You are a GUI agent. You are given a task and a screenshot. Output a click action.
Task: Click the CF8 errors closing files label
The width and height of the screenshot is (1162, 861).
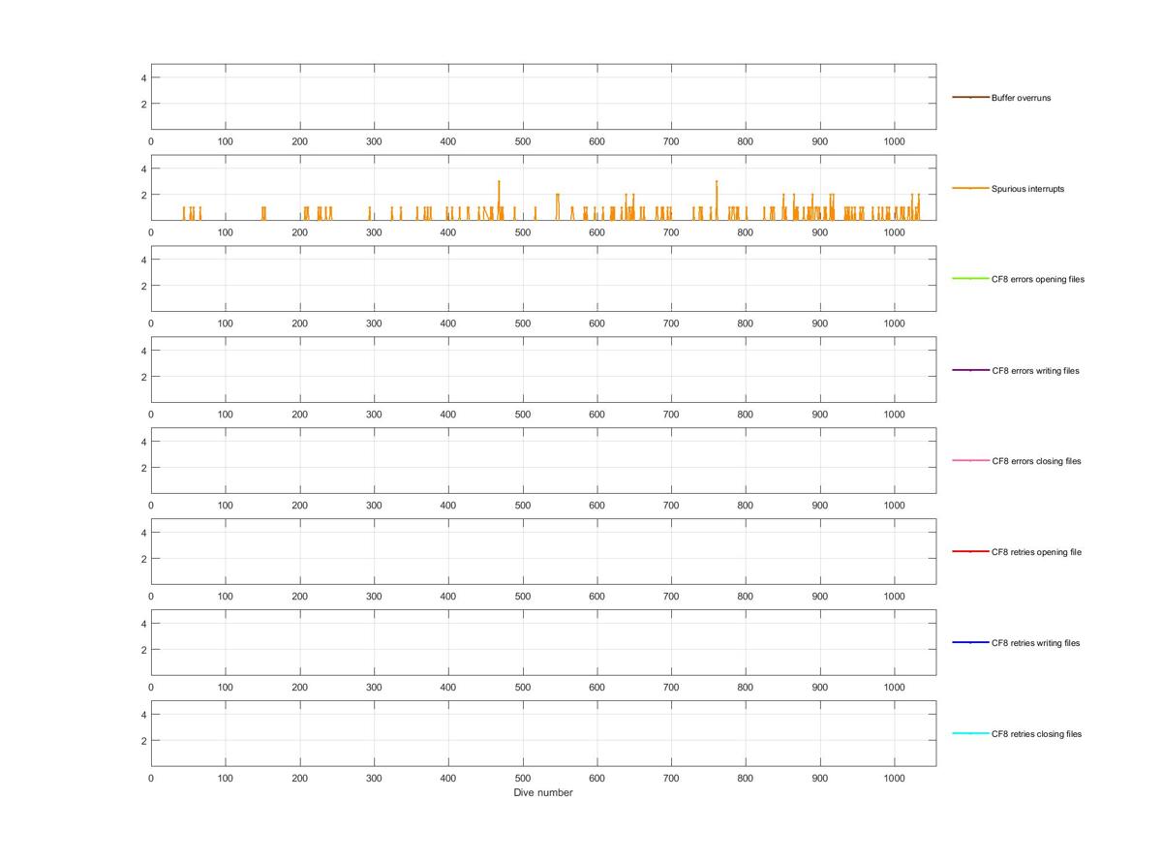click(x=1036, y=461)
